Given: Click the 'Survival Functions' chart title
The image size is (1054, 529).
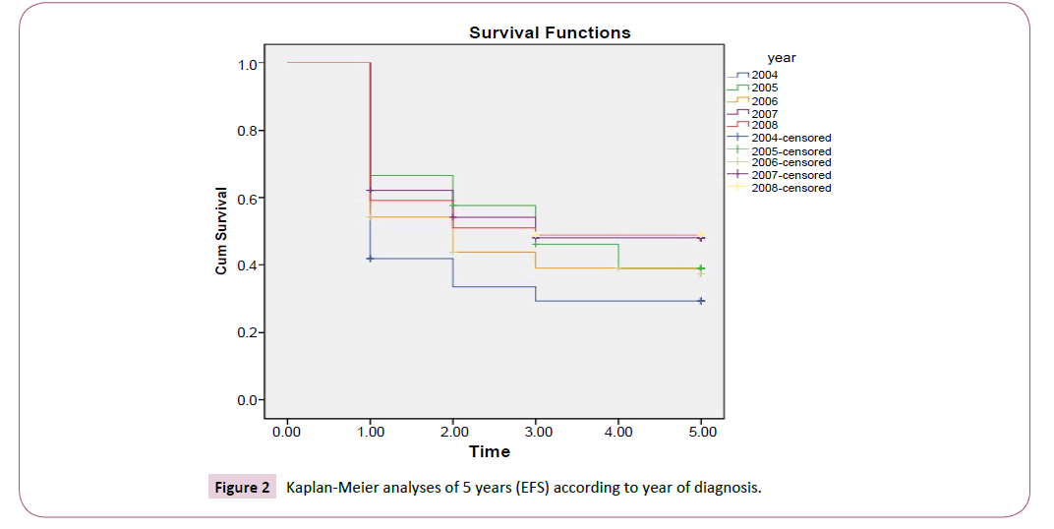Looking at the screenshot, I should pos(550,32).
